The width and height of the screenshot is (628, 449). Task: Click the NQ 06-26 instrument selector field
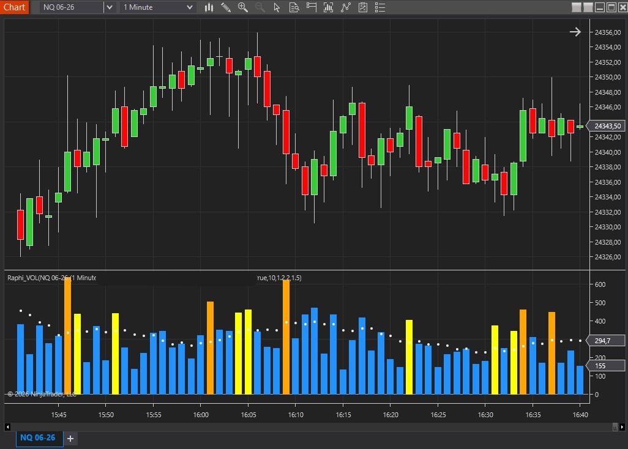pyautogui.click(x=71, y=7)
